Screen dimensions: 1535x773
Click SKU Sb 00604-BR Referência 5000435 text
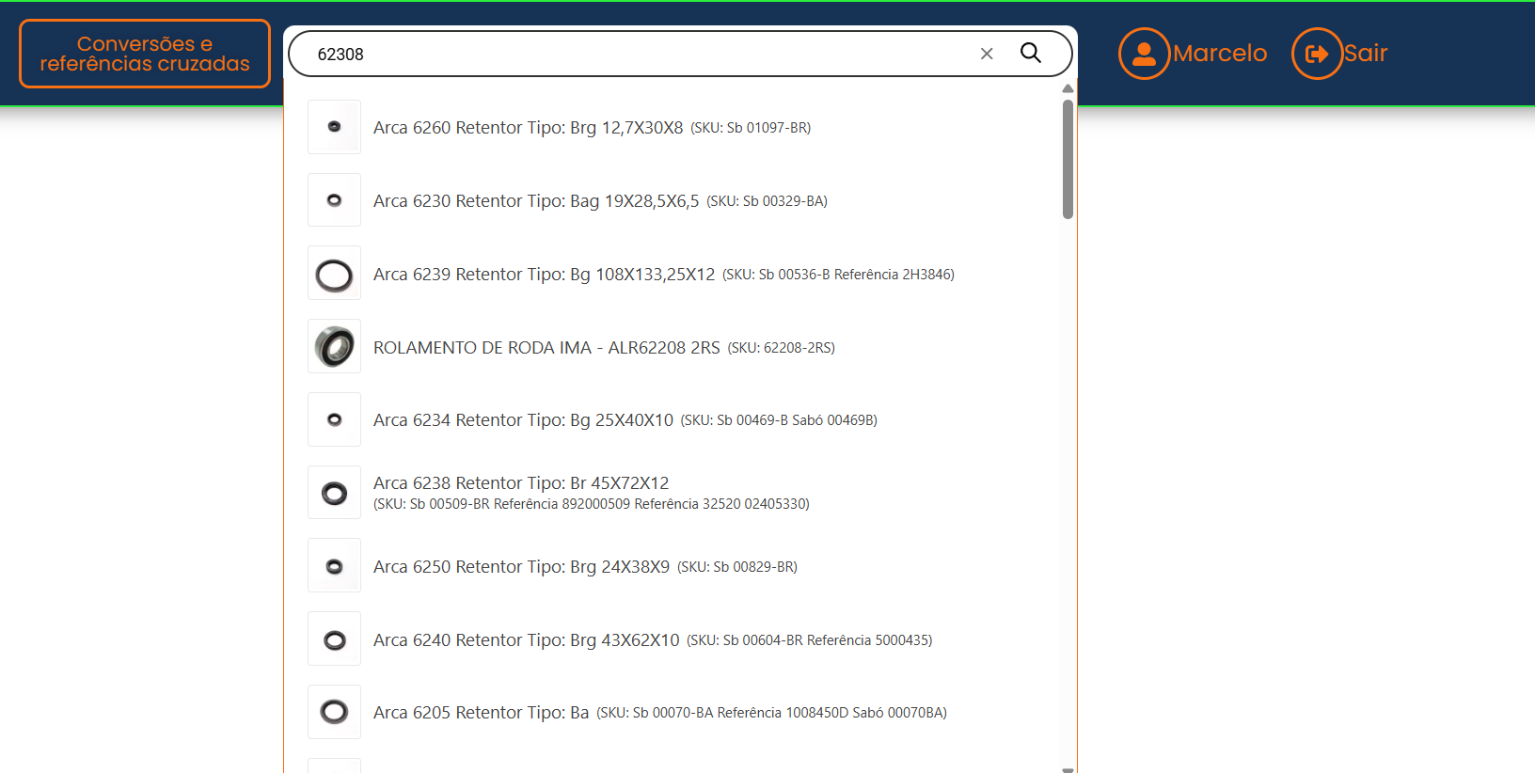tap(810, 640)
